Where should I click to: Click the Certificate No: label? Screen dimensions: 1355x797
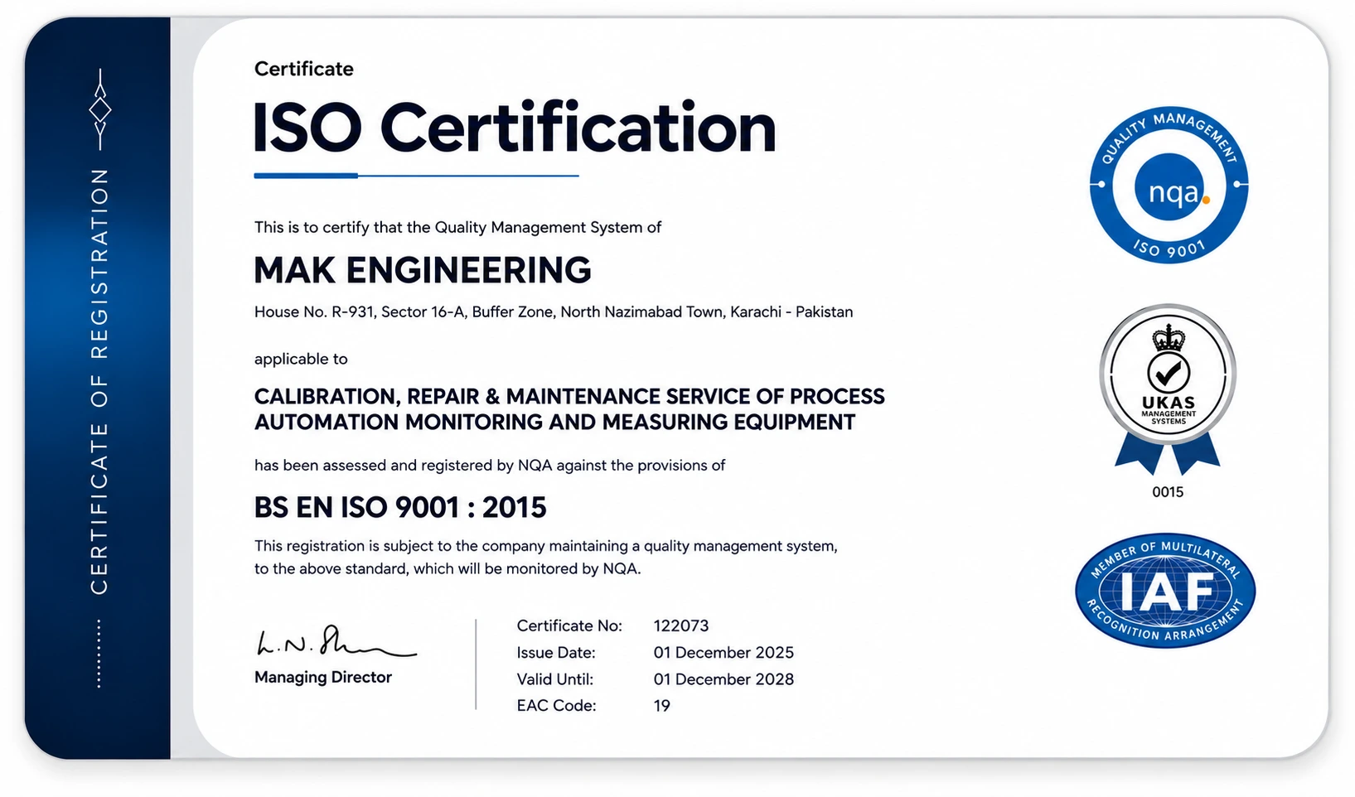tap(569, 626)
